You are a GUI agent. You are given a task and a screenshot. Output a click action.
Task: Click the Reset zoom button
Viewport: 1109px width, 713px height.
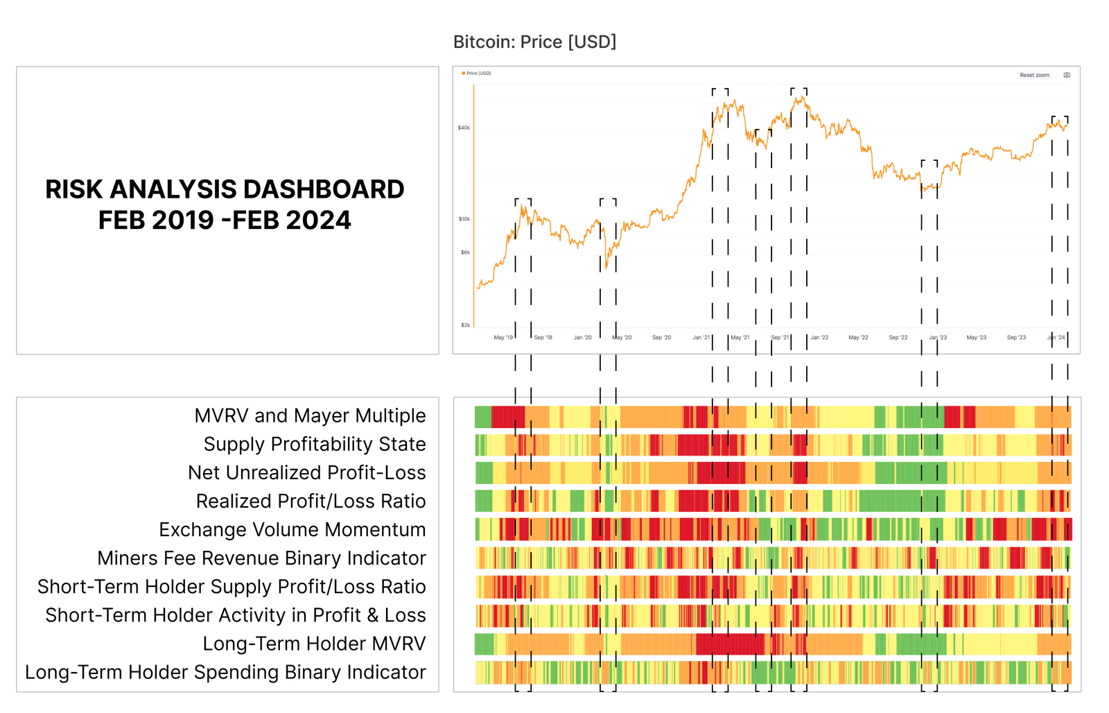pyautogui.click(x=1035, y=75)
